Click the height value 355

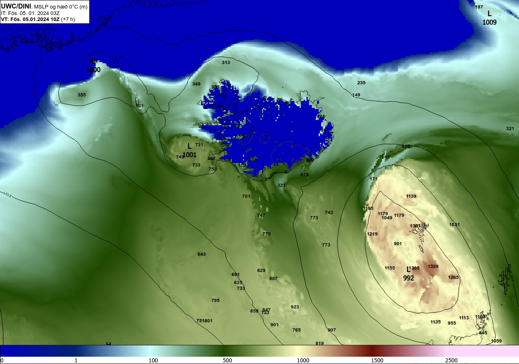pos(81,95)
